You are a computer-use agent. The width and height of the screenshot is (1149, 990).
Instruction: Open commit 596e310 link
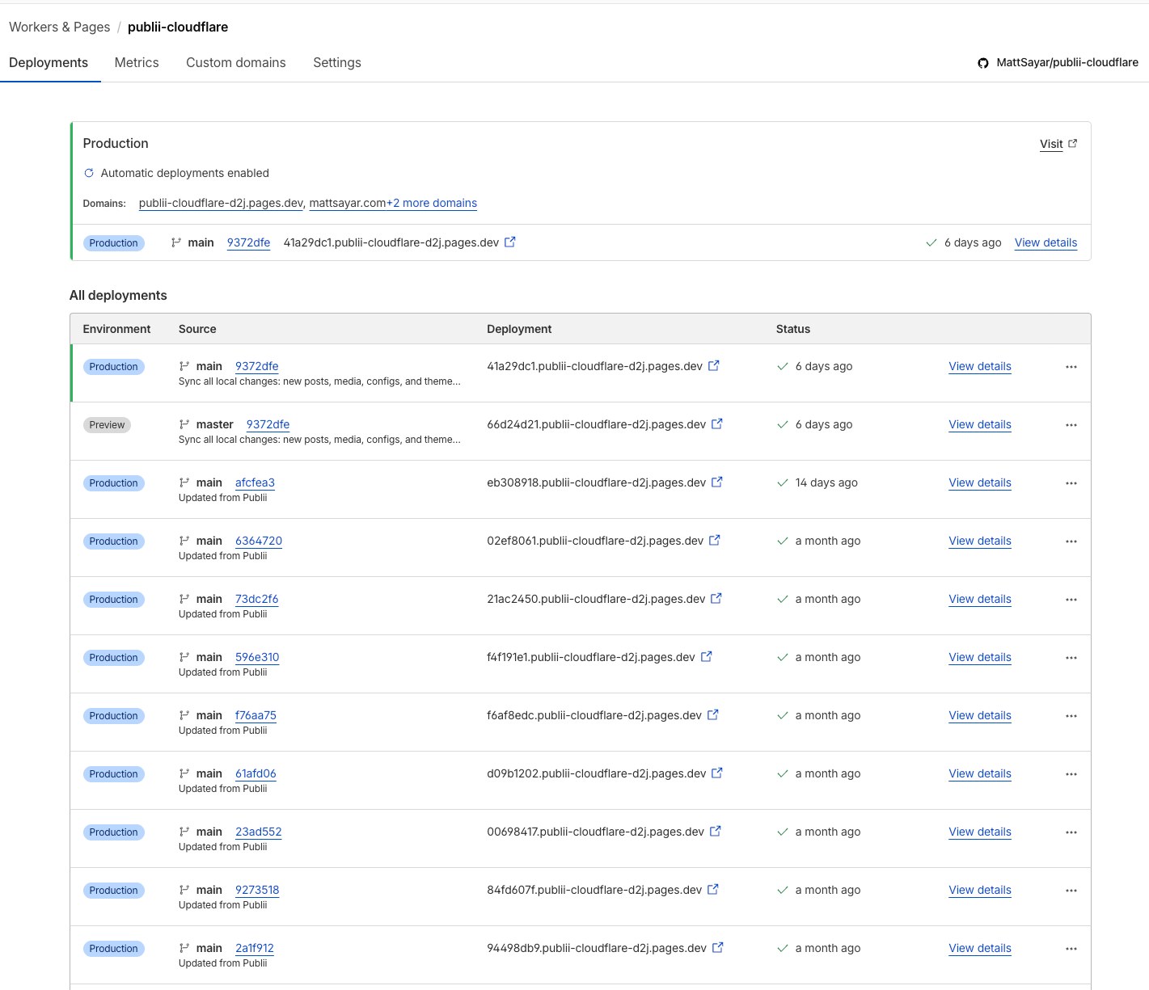click(x=257, y=658)
